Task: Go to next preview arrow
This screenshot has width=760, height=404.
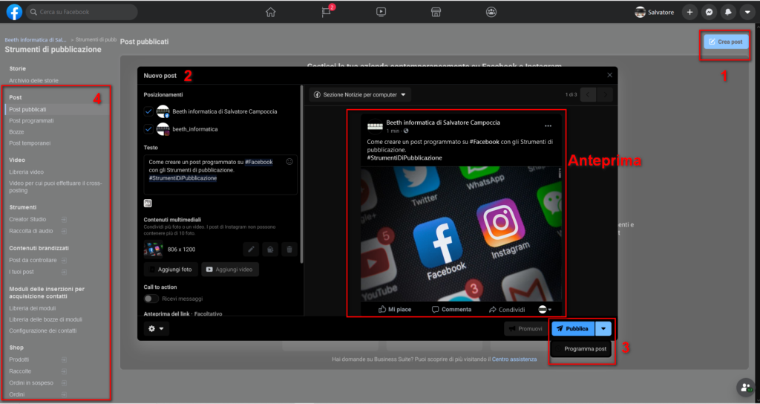Action: pyautogui.click(x=605, y=94)
